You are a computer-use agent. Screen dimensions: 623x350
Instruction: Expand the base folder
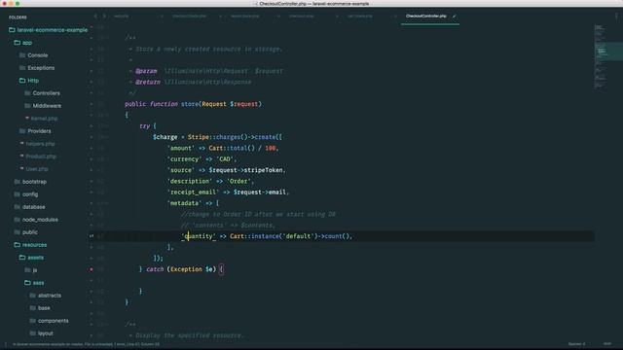(x=40, y=308)
